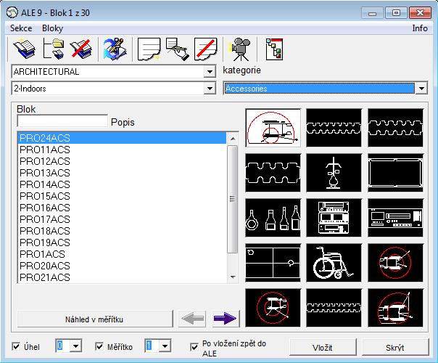The image size is (438, 363).
Task: Toggle Po vložení zpět do ALE checkbox
Action: point(194,347)
